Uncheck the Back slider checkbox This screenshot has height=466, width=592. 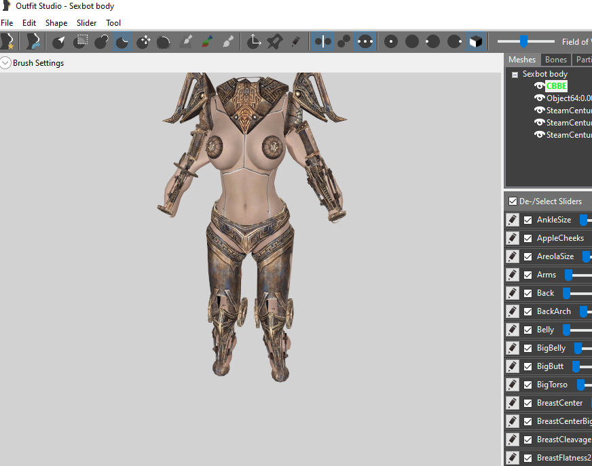point(528,293)
